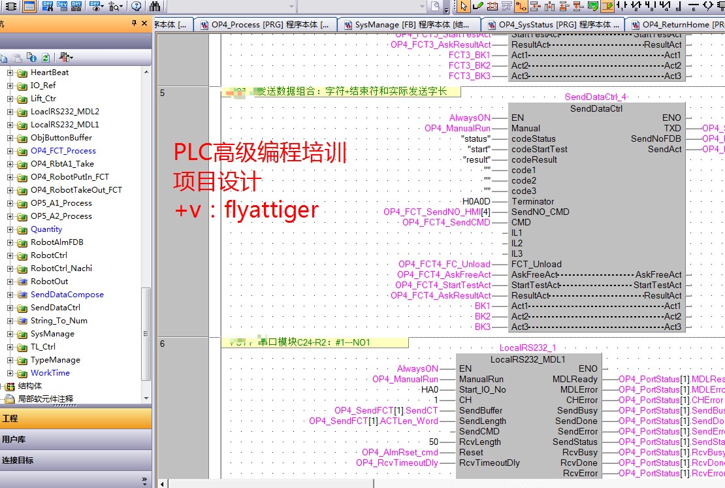Viewport: 725px width, 488px height.
Task: Choose the closed branch contact tool numbered 4
Action: click(664, 6)
